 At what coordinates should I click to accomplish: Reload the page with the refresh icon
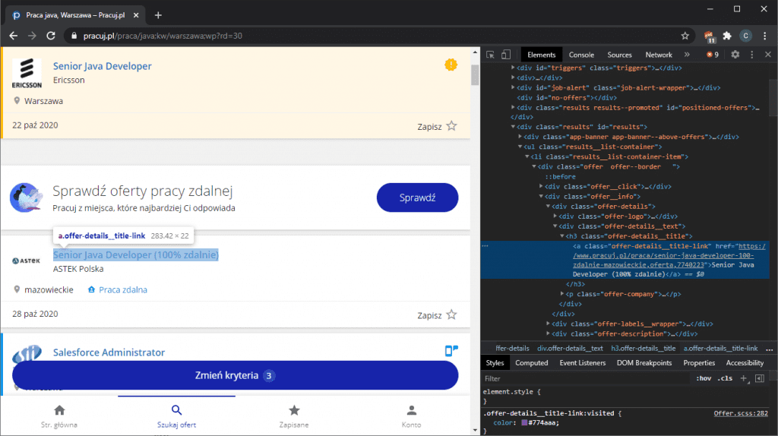coord(51,36)
